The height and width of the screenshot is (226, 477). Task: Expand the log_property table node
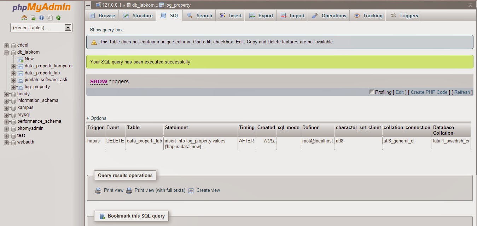click(14, 86)
